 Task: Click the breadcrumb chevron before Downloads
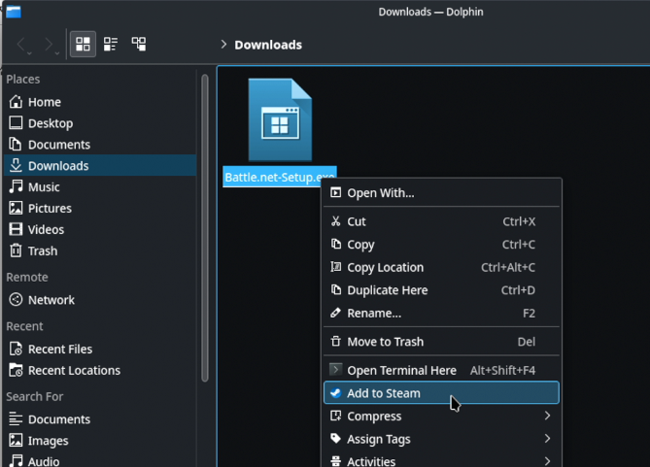(x=223, y=44)
